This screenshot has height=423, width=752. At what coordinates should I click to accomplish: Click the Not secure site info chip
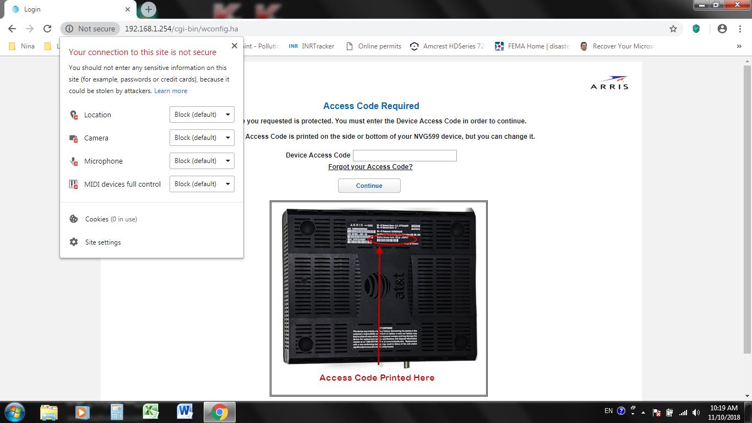coord(91,29)
